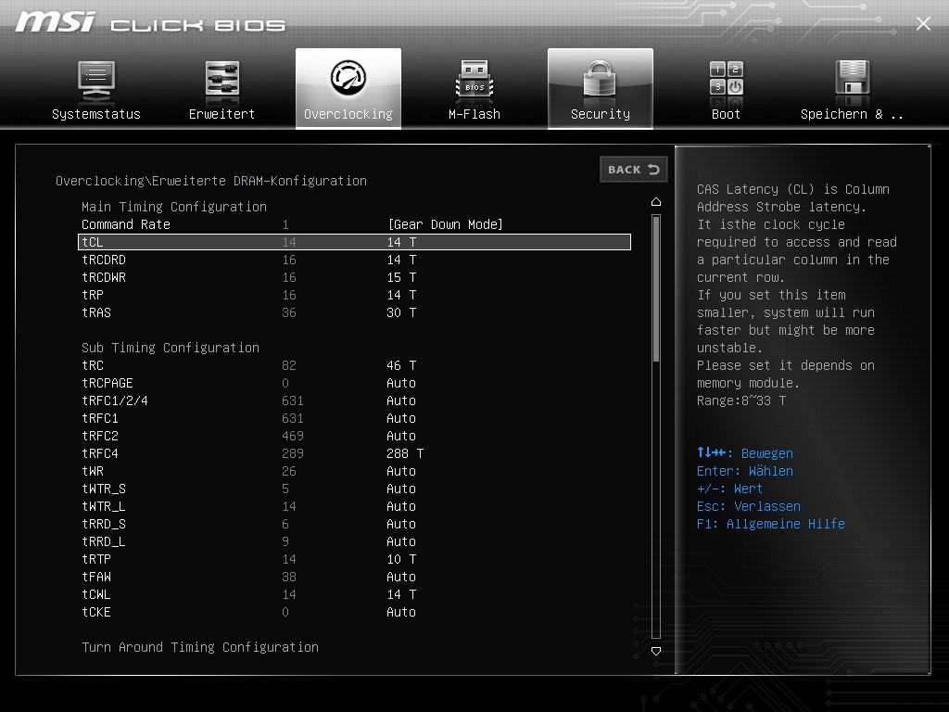Select the tRC 46 T value
Viewport: 949px width, 712px height.
point(401,365)
